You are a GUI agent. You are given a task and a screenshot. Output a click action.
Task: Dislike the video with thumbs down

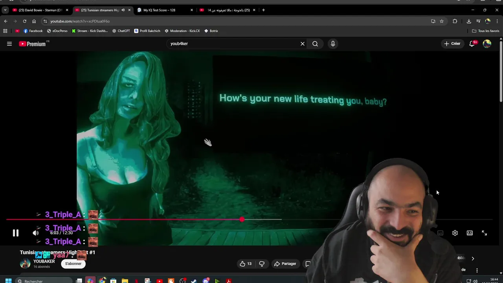(x=262, y=264)
